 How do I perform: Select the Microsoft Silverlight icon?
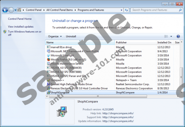[49, 55]
